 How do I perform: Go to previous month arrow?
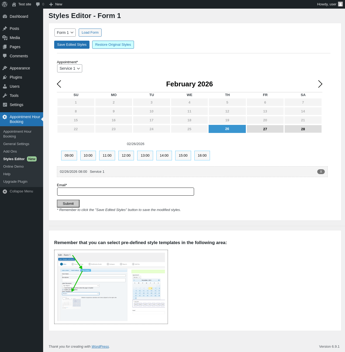pyautogui.click(x=59, y=84)
